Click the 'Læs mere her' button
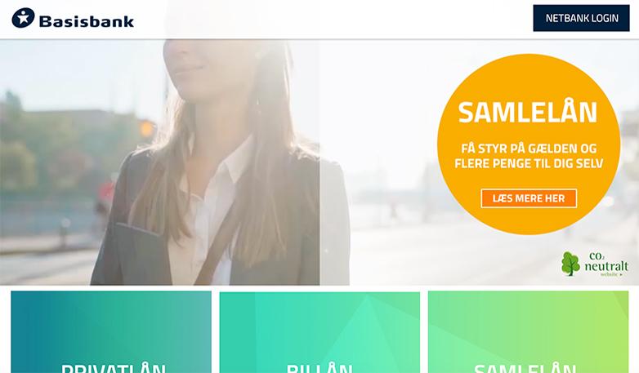 point(529,198)
